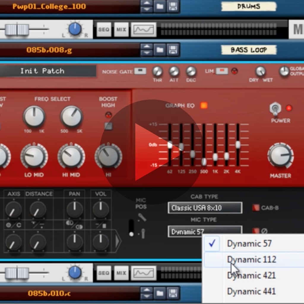
Task: Move the MIC POS vertical slider
Action: (131, 228)
